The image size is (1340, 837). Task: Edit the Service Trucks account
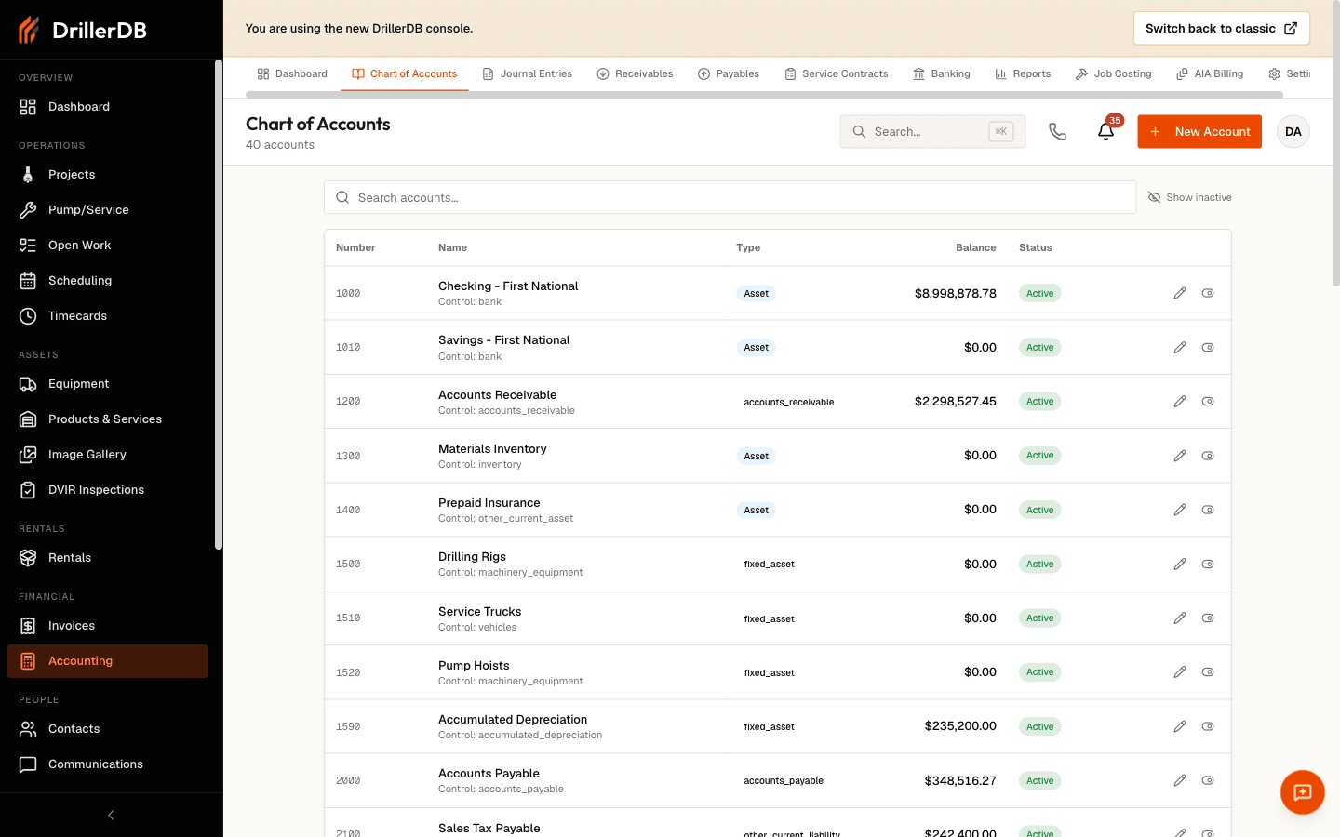click(1180, 618)
